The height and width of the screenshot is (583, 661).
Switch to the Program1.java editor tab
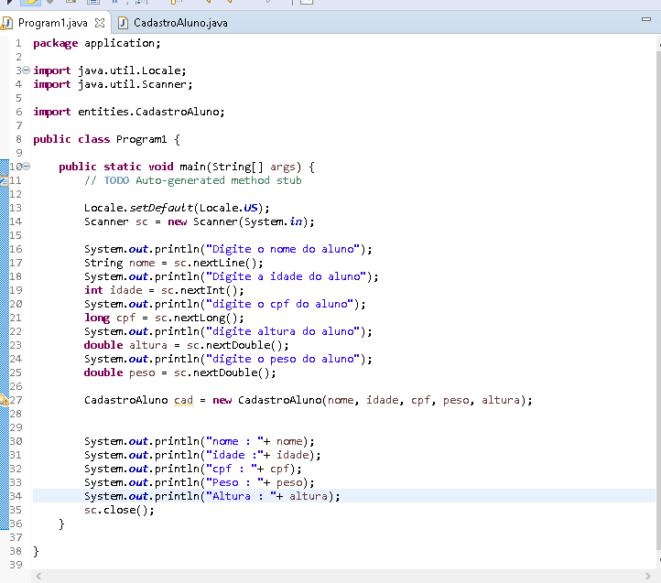(x=53, y=23)
